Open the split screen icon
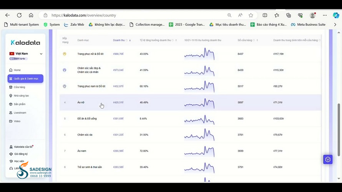342x192 pixels. pyautogui.click(x=265, y=15)
